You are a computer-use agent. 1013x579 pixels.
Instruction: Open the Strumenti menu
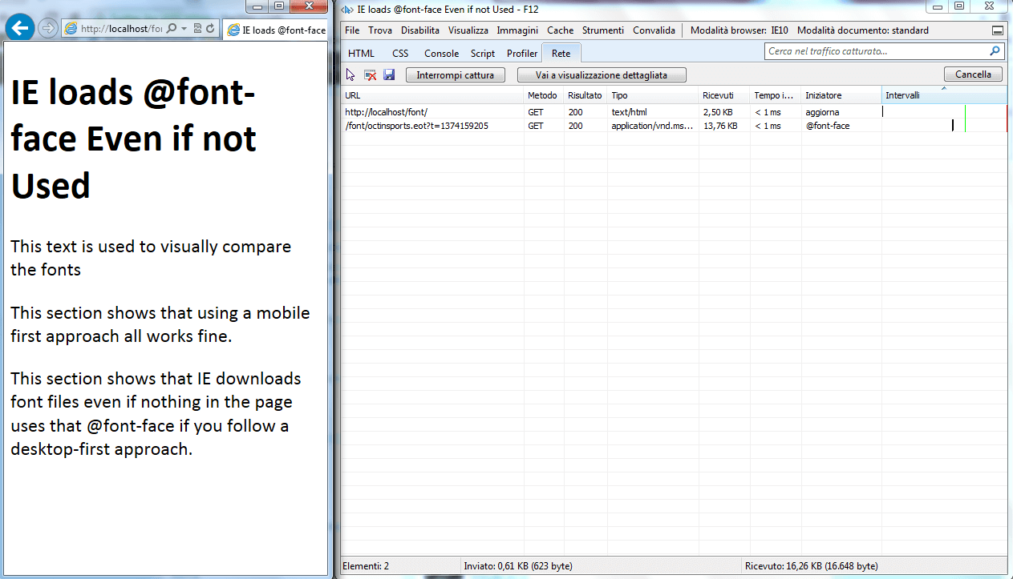click(x=602, y=30)
